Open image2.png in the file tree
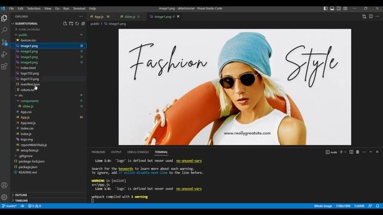 48,51
